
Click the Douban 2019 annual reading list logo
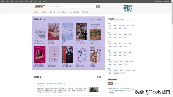(128, 8)
